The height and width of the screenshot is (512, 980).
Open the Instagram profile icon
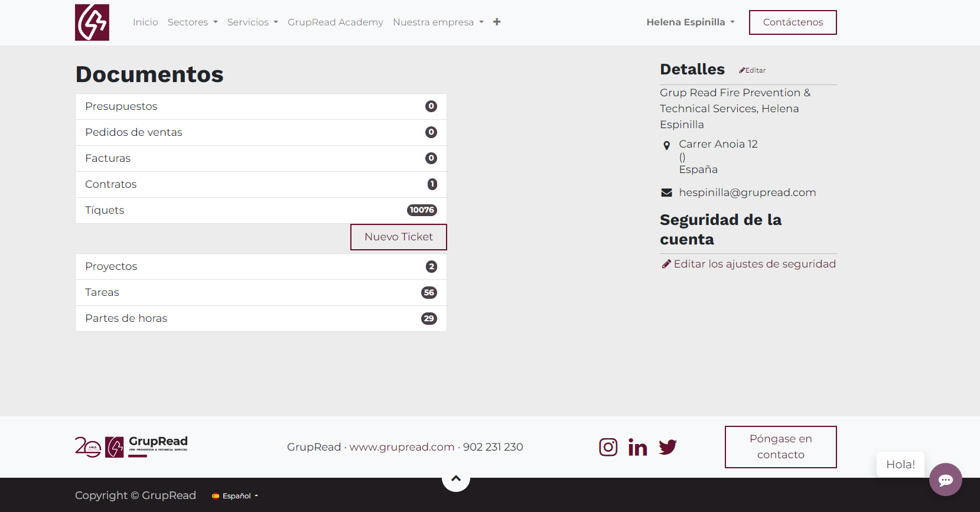pyautogui.click(x=608, y=447)
